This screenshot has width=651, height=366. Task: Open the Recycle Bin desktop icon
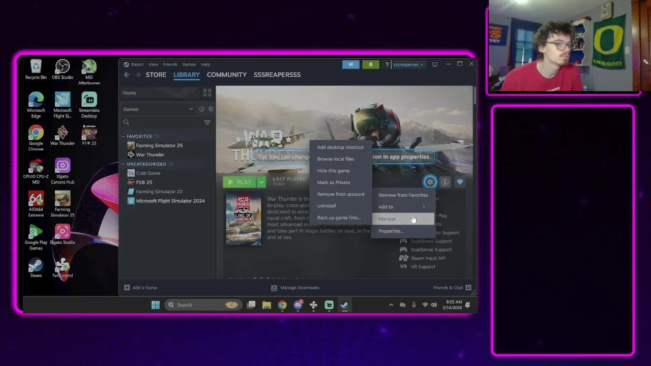click(36, 70)
